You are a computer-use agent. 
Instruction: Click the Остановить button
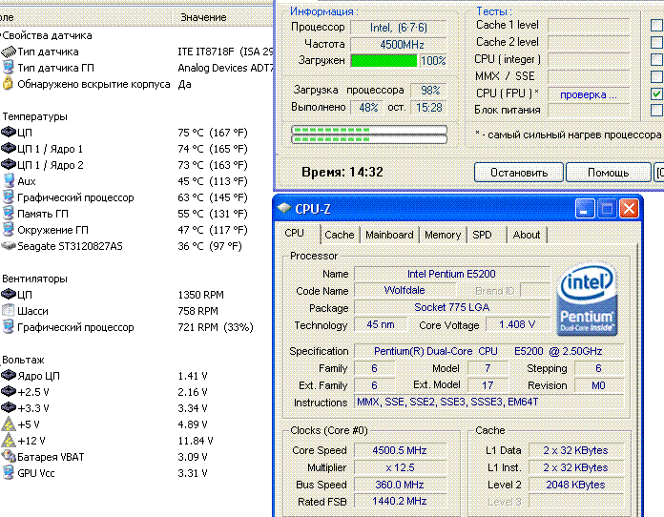pyautogui.click(x=519, y=173)
